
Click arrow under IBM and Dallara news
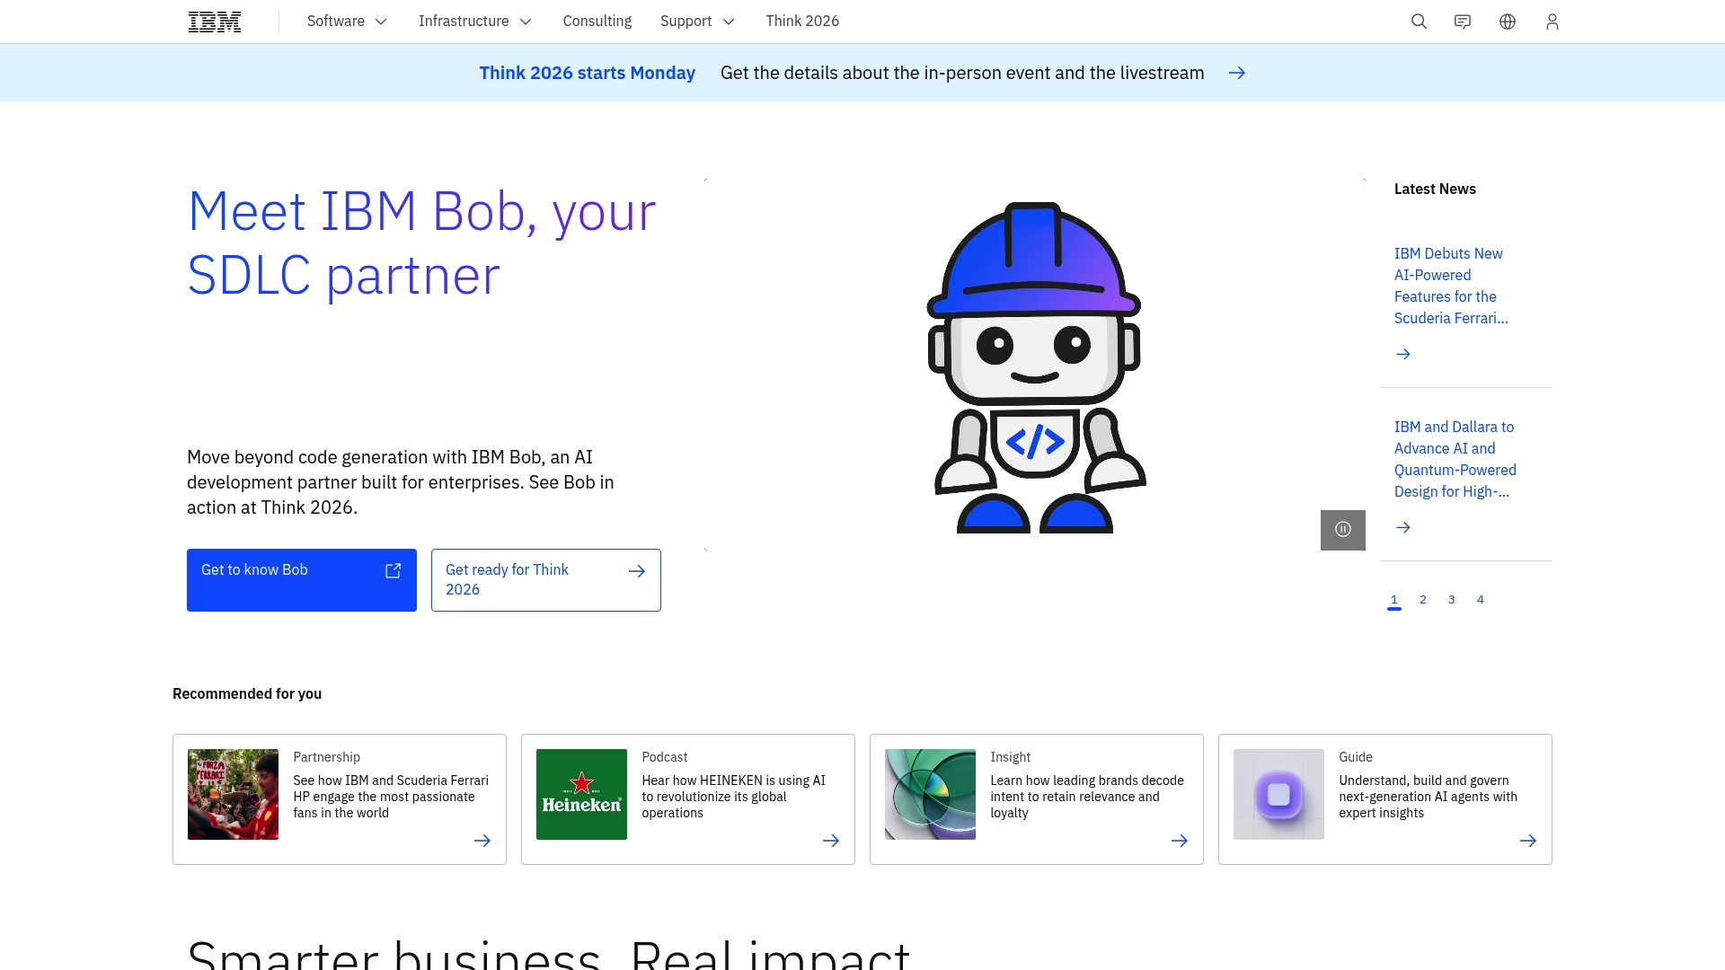1403,528
